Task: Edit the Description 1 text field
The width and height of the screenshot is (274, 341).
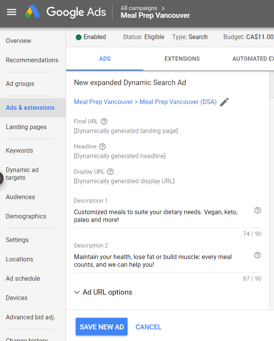Action: coord(162,216)
